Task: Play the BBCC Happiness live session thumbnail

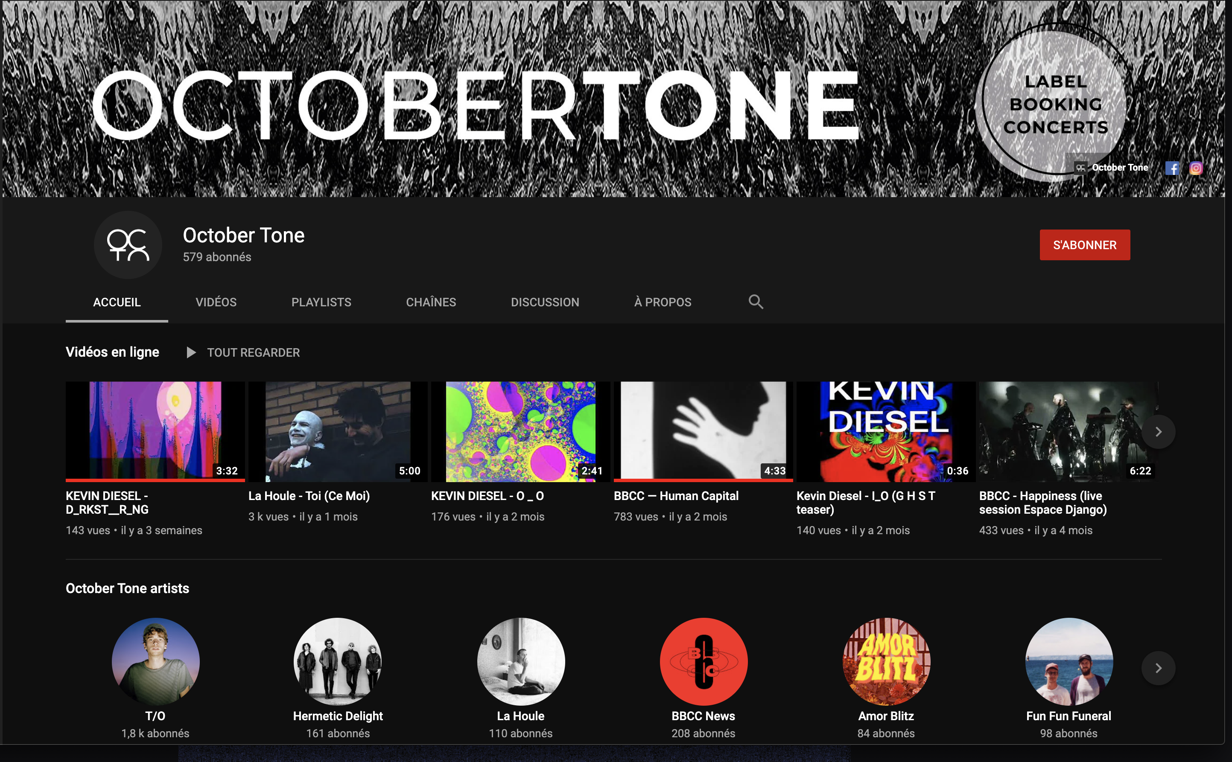Action: 1068,431
